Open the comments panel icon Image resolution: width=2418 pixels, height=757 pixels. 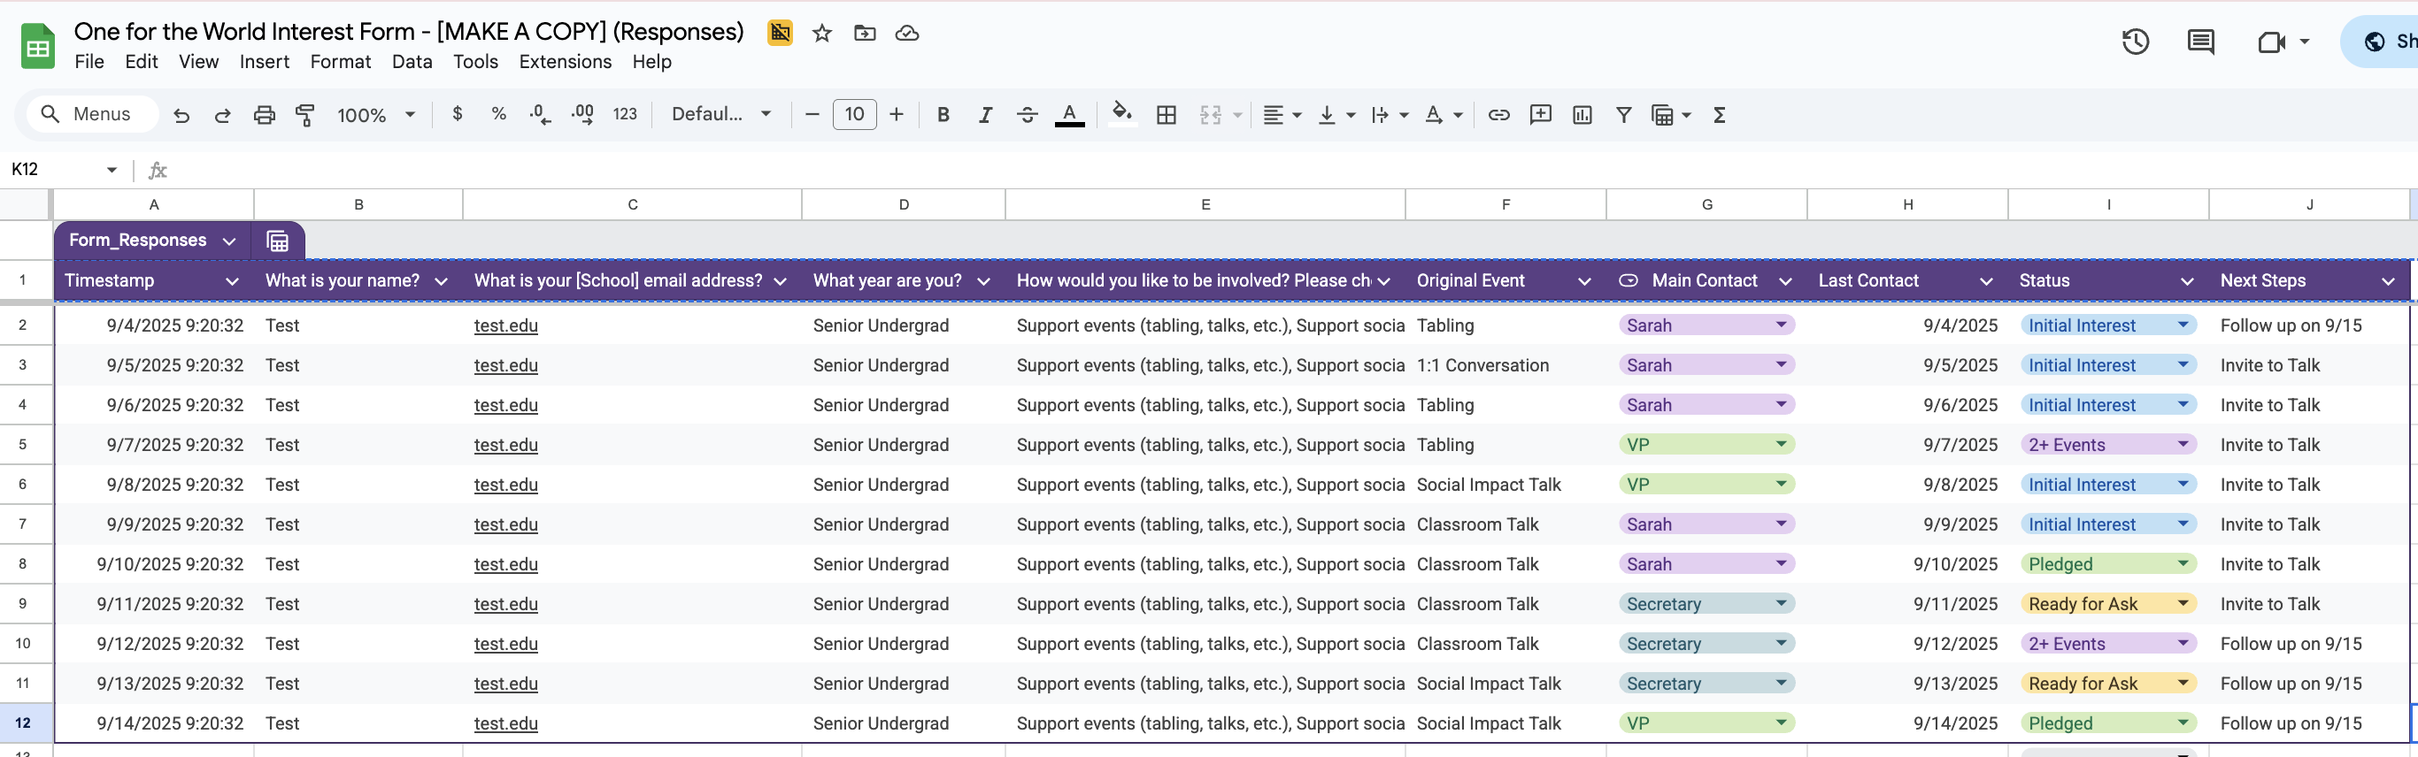point(2199,42)
